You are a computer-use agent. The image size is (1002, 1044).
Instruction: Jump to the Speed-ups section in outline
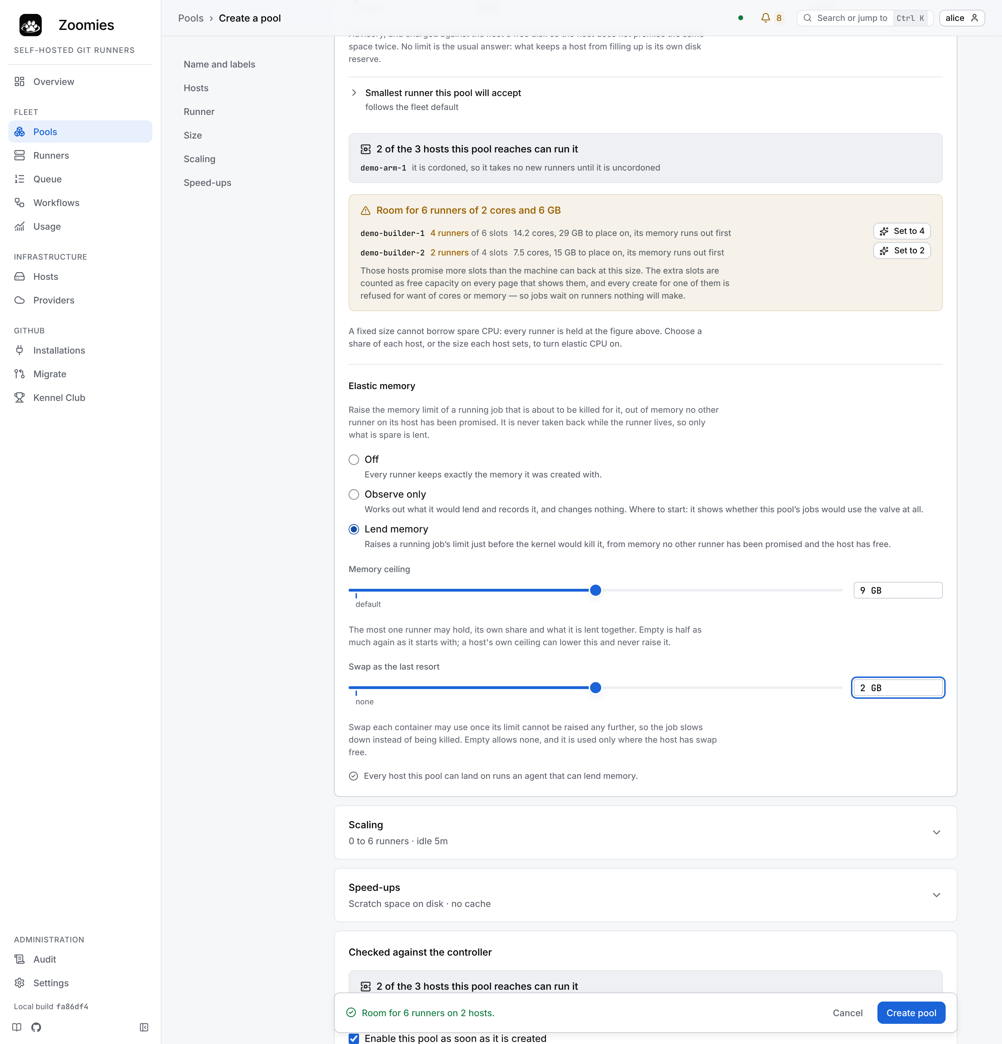pyautogui.click(x=207, y=183)
